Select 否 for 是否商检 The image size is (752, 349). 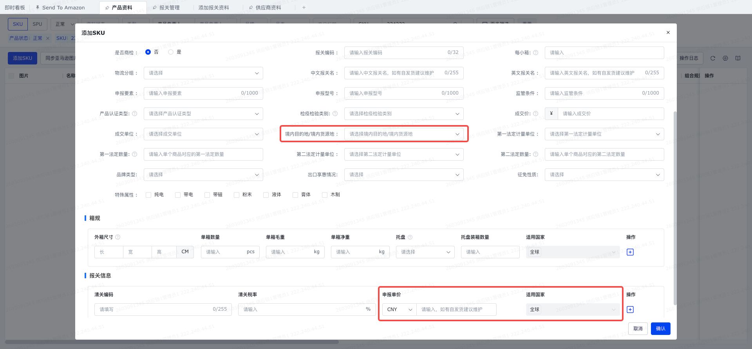[x=148, y=52]
